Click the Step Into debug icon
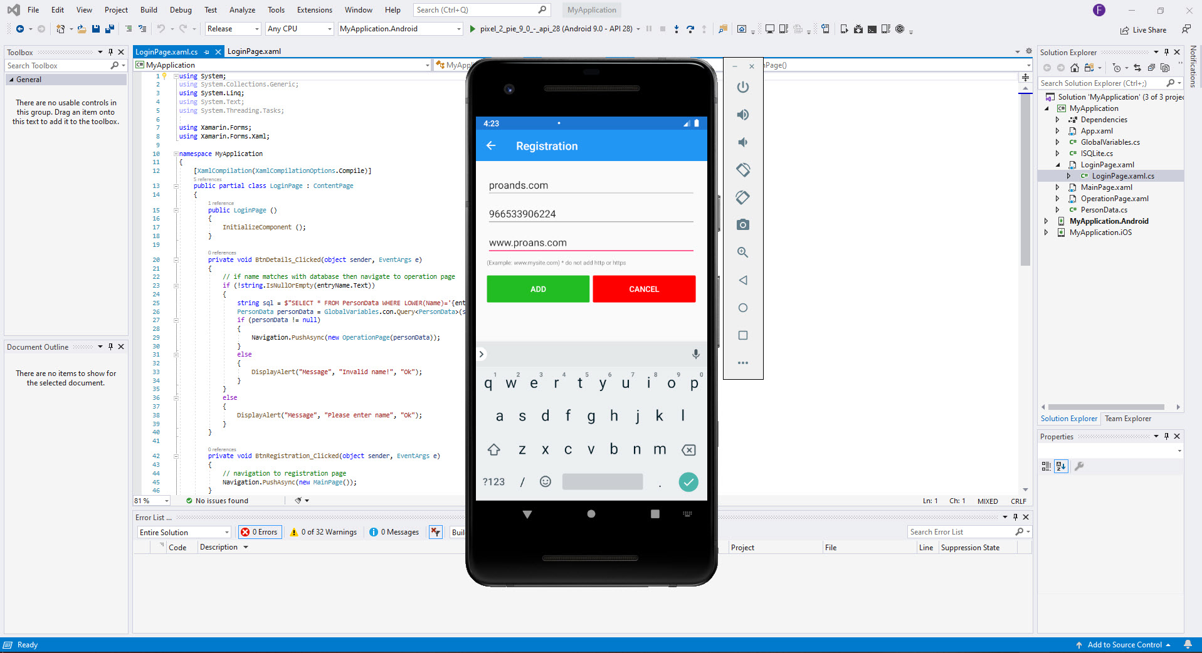This screenshot has width=1202, height=653. tap(676, 29)
